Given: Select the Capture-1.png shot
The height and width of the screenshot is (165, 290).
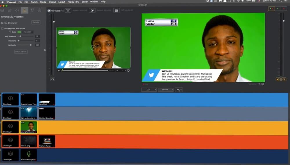Looking at the screenshot, I should [x=47, y=141].
